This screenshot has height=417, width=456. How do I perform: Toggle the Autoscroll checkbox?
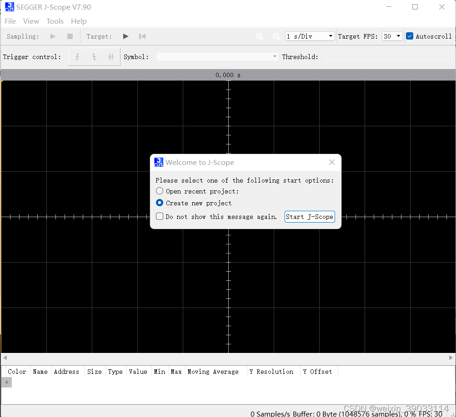coord(410,36)
